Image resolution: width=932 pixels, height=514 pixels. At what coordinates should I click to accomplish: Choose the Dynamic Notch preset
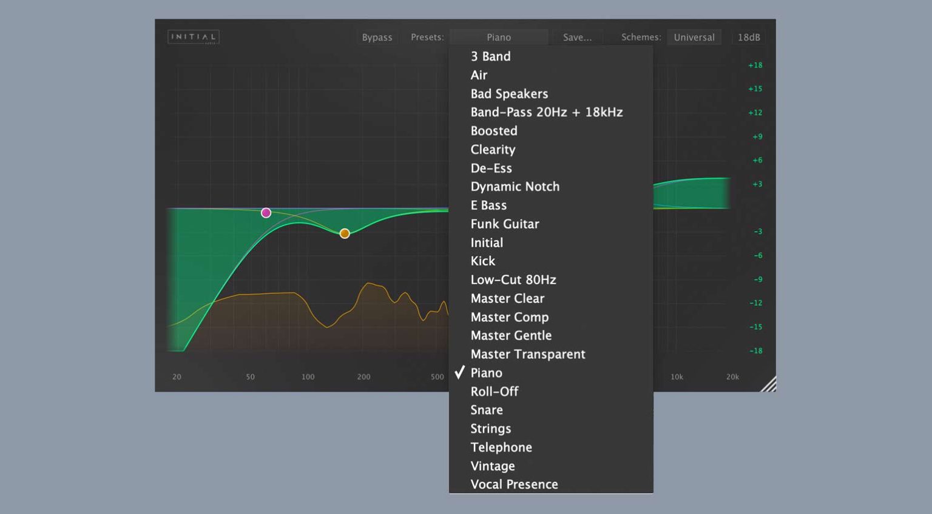[515, 187]
